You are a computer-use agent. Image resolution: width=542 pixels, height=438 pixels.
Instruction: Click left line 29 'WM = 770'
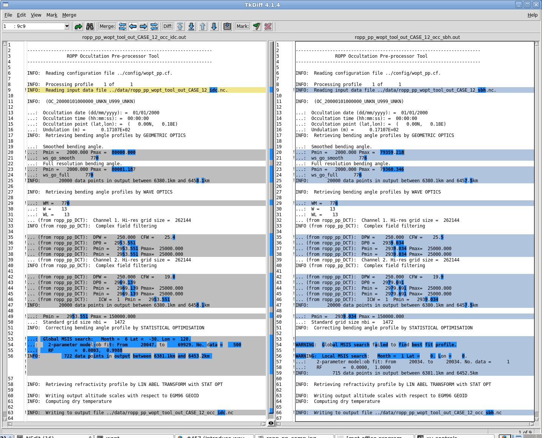pos(146,203)
